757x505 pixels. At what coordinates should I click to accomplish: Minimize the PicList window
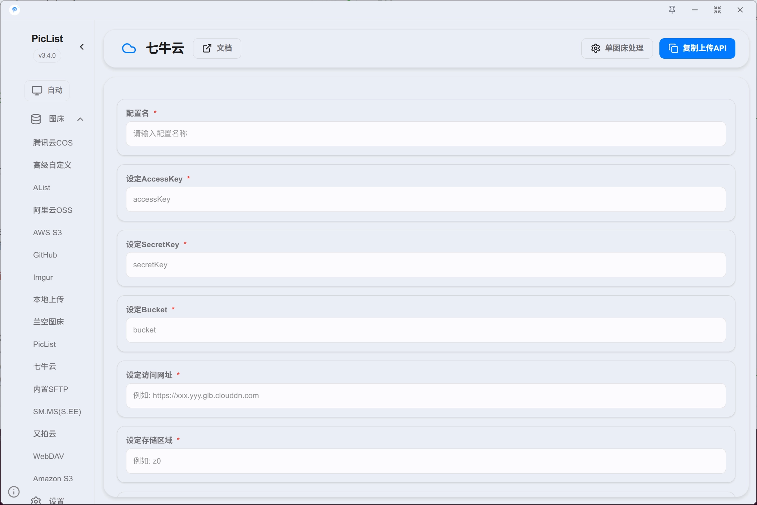pos(695,10)
